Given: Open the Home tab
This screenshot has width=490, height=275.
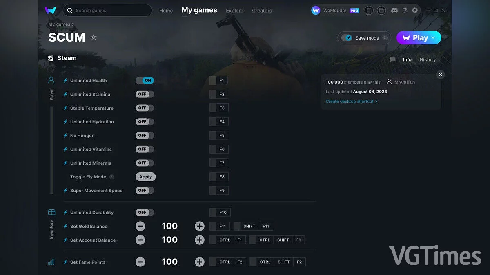Looking at the screenshot, I should (166, 11).
